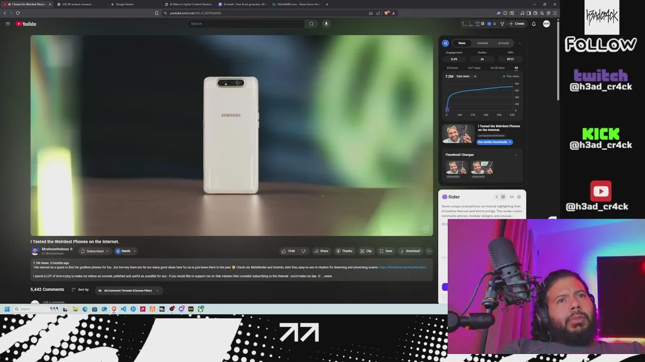Viewport: 645px width, 362px height.
Task: Select the Views tab in stats panel
Action: tap(462, 43)
